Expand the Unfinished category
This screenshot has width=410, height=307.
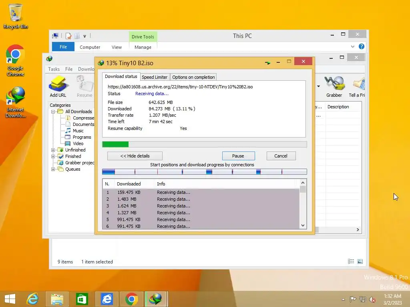53,150
